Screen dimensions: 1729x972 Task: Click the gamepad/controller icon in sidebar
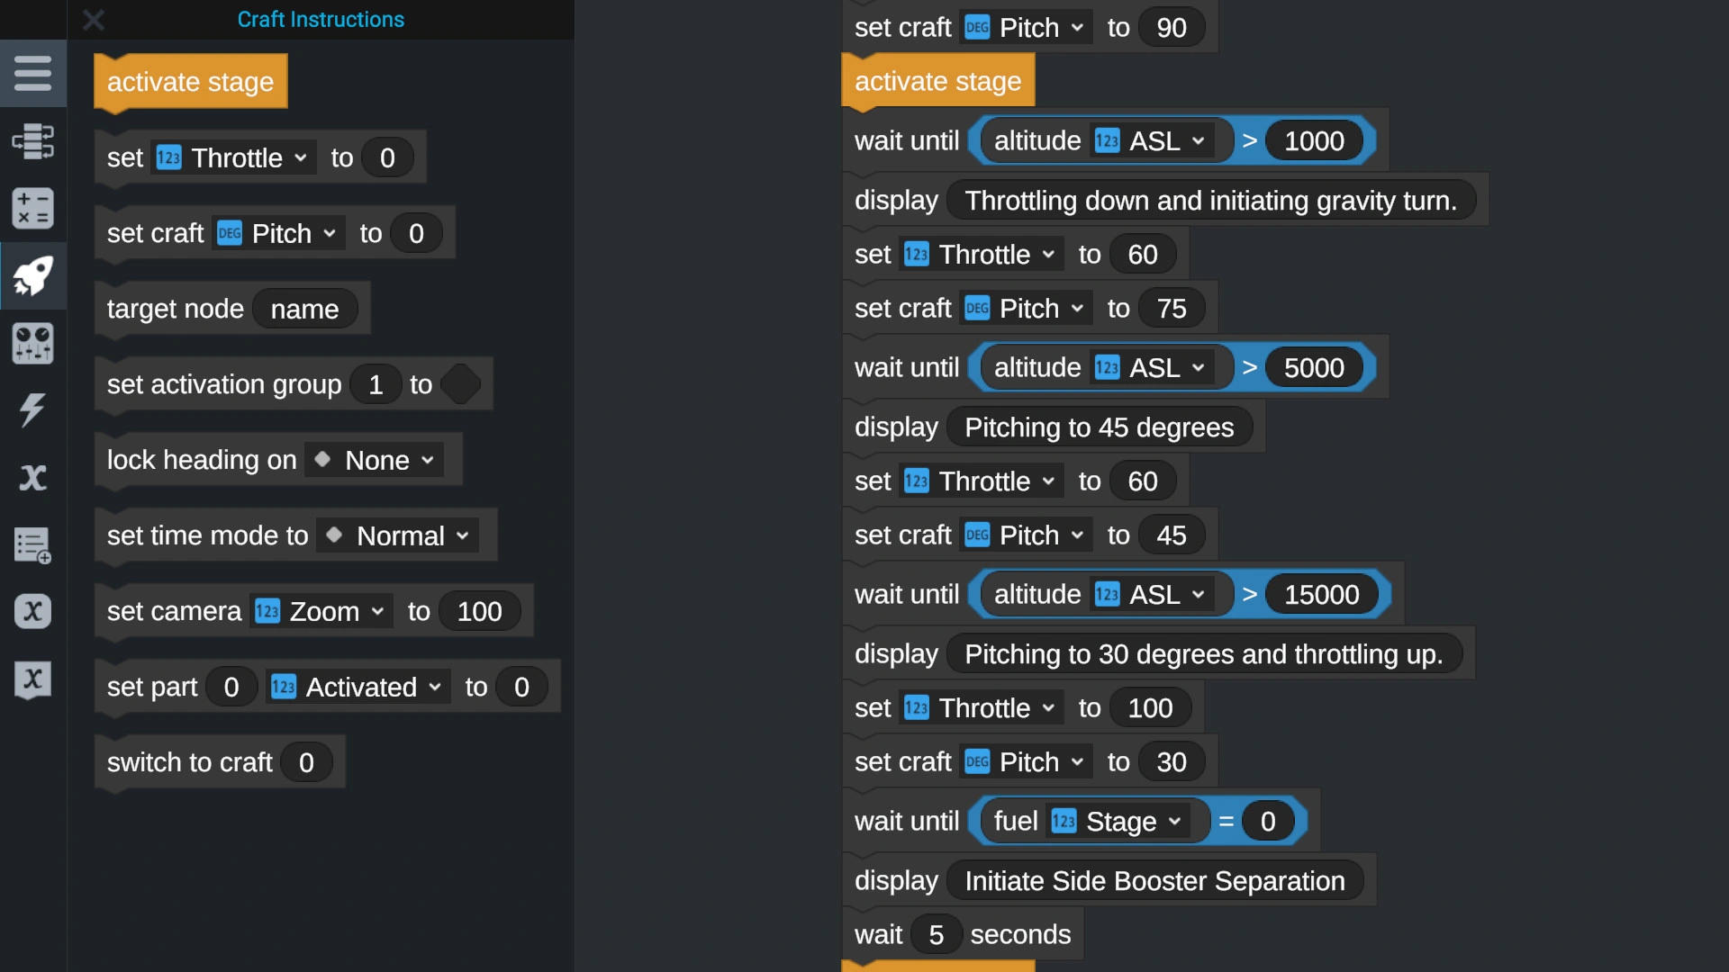(32, 343)
